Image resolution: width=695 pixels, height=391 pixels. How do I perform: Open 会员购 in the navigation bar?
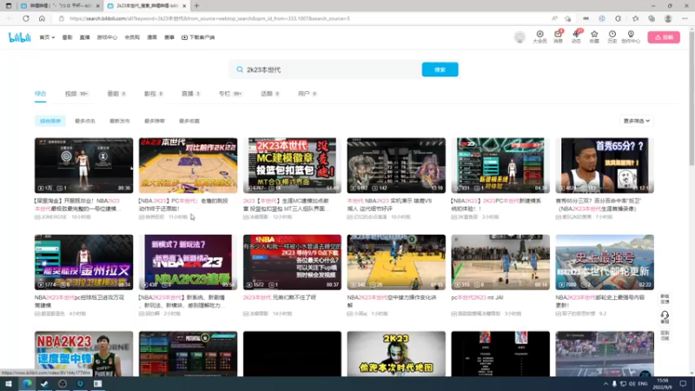pyautogui.click(x=132, y=37)
